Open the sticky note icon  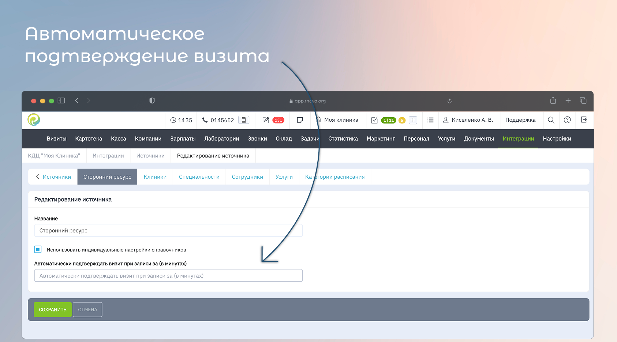(300, 120)
